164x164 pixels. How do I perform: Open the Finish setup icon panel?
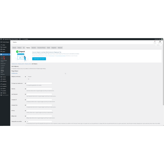(x=160, y=42)
